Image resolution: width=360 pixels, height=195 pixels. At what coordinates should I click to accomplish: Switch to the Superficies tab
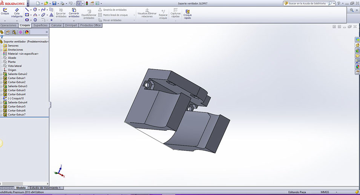[40, 26]
